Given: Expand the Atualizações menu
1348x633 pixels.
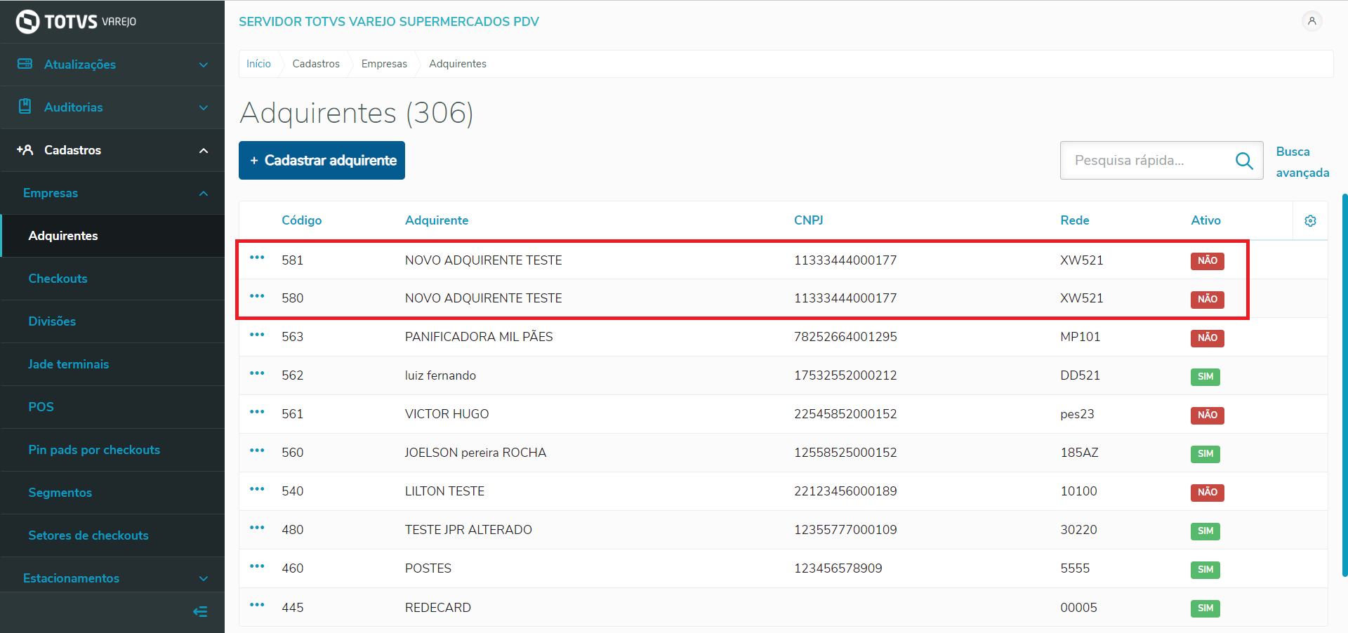Looking at the screenshot, I should (112, 65).
